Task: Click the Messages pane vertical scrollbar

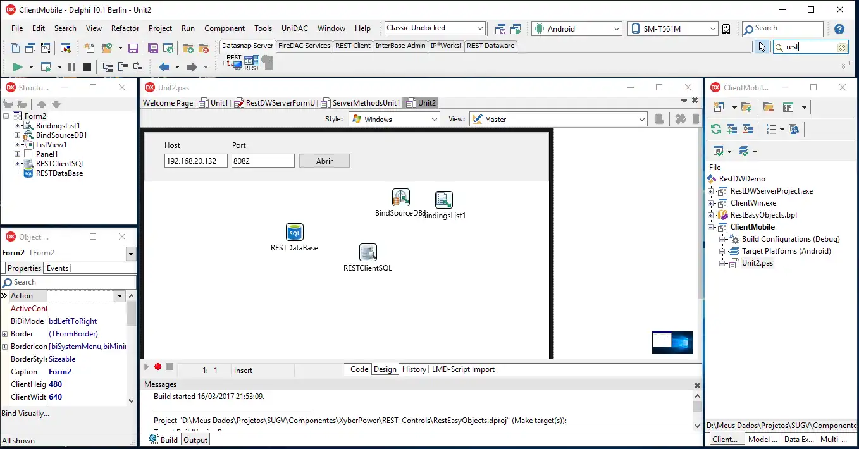Action: (697, 410)
